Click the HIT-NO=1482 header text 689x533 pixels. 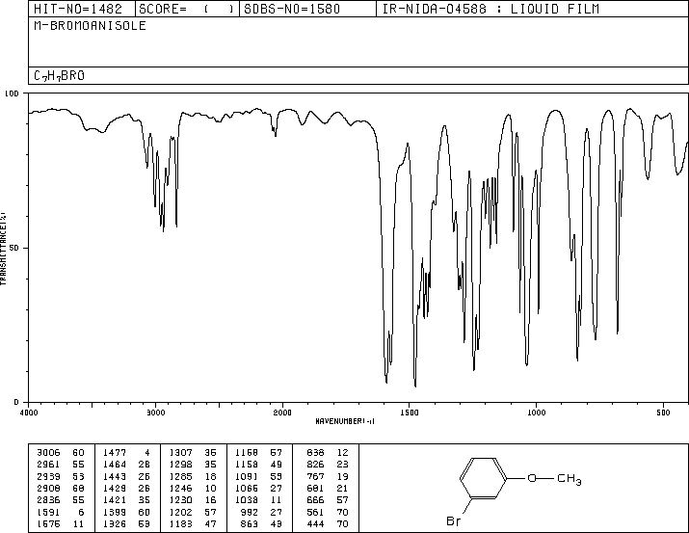click(x=77, y=9)
